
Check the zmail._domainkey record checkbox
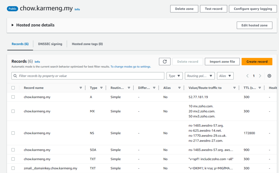pyautogui.click(x=13, y=168)
